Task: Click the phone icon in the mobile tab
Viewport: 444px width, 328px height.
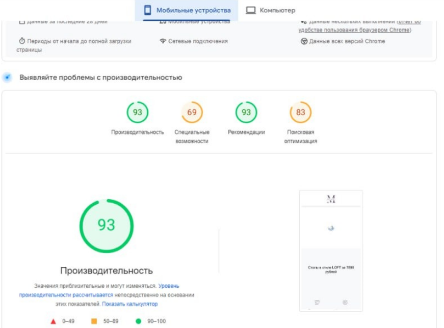Action: (x=148, y=10)
